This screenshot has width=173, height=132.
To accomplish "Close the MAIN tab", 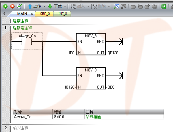I will pos(32,14).
